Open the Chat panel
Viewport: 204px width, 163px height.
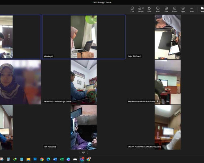click(132, 9)
